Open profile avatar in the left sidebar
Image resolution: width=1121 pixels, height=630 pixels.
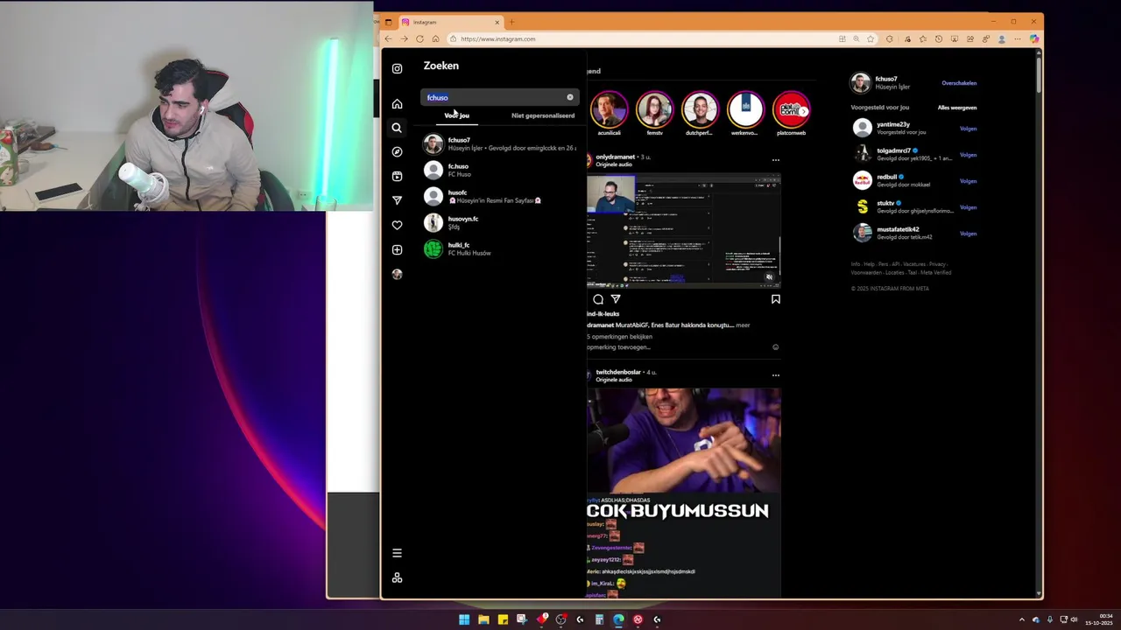pos(397,274)
